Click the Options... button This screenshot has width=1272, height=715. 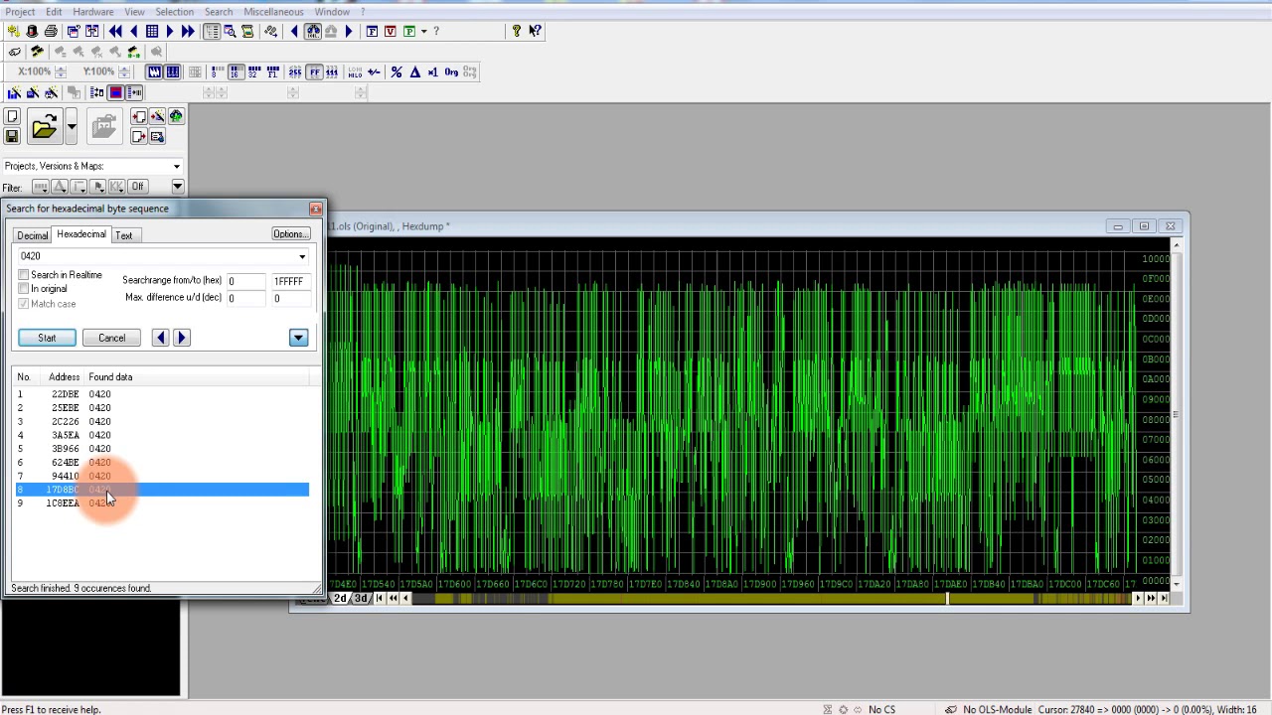click(290, 234)
